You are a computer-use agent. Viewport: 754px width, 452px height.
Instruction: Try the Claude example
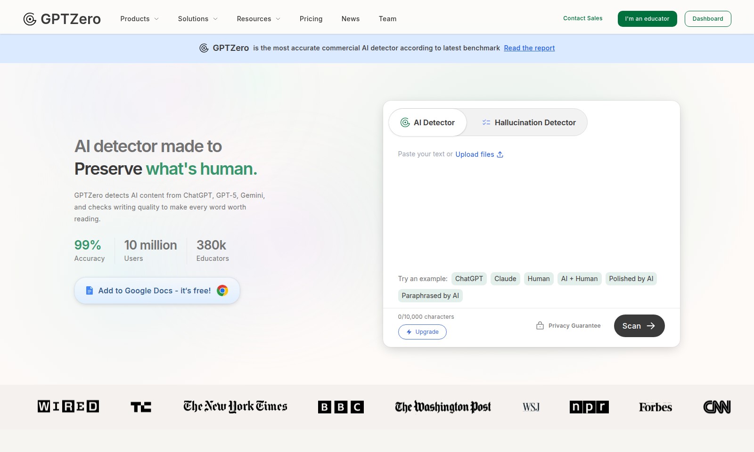click(x=505, y=279)
